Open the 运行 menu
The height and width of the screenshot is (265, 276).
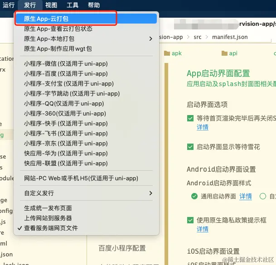pos(9,5)
